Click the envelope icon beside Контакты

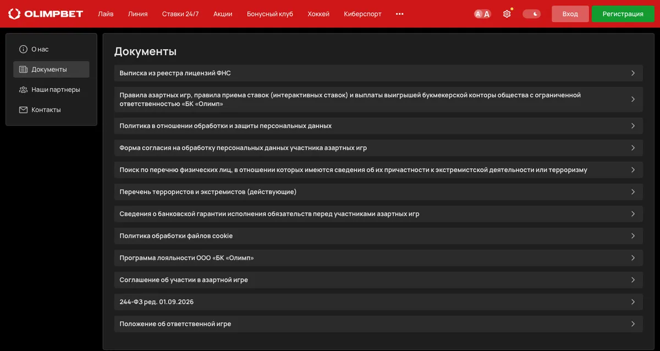pos(23,109)
